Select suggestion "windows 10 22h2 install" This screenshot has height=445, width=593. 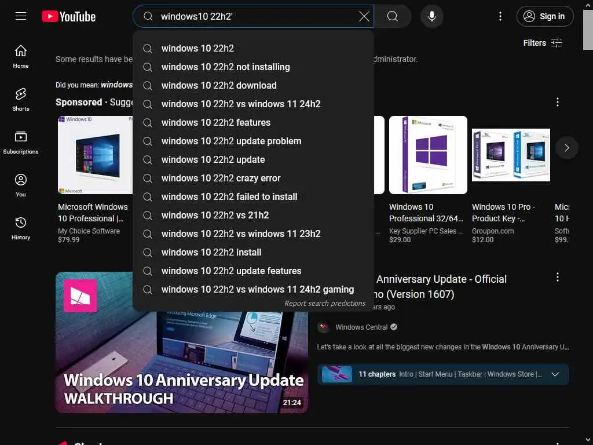[253, 253]
